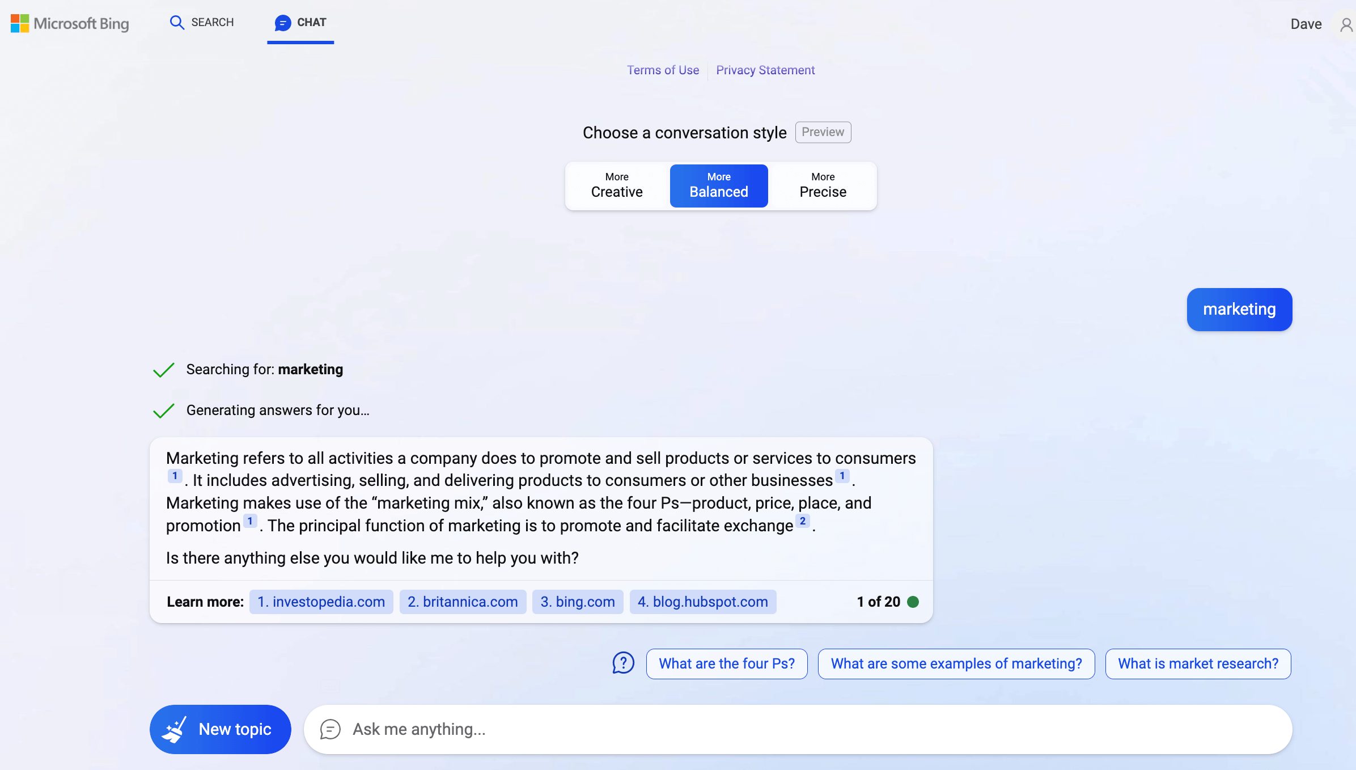Click the broom icon on New topic
This screenshot has height=770, width=1356.
click(x=175, y=729)
